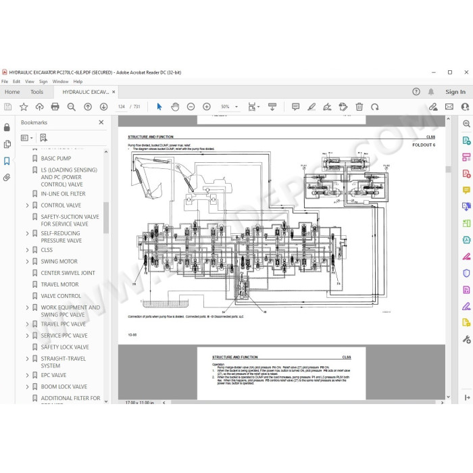Viewport: 473px width, 473px height.
Task: Open the Window menu
Action: click(60, 82)
